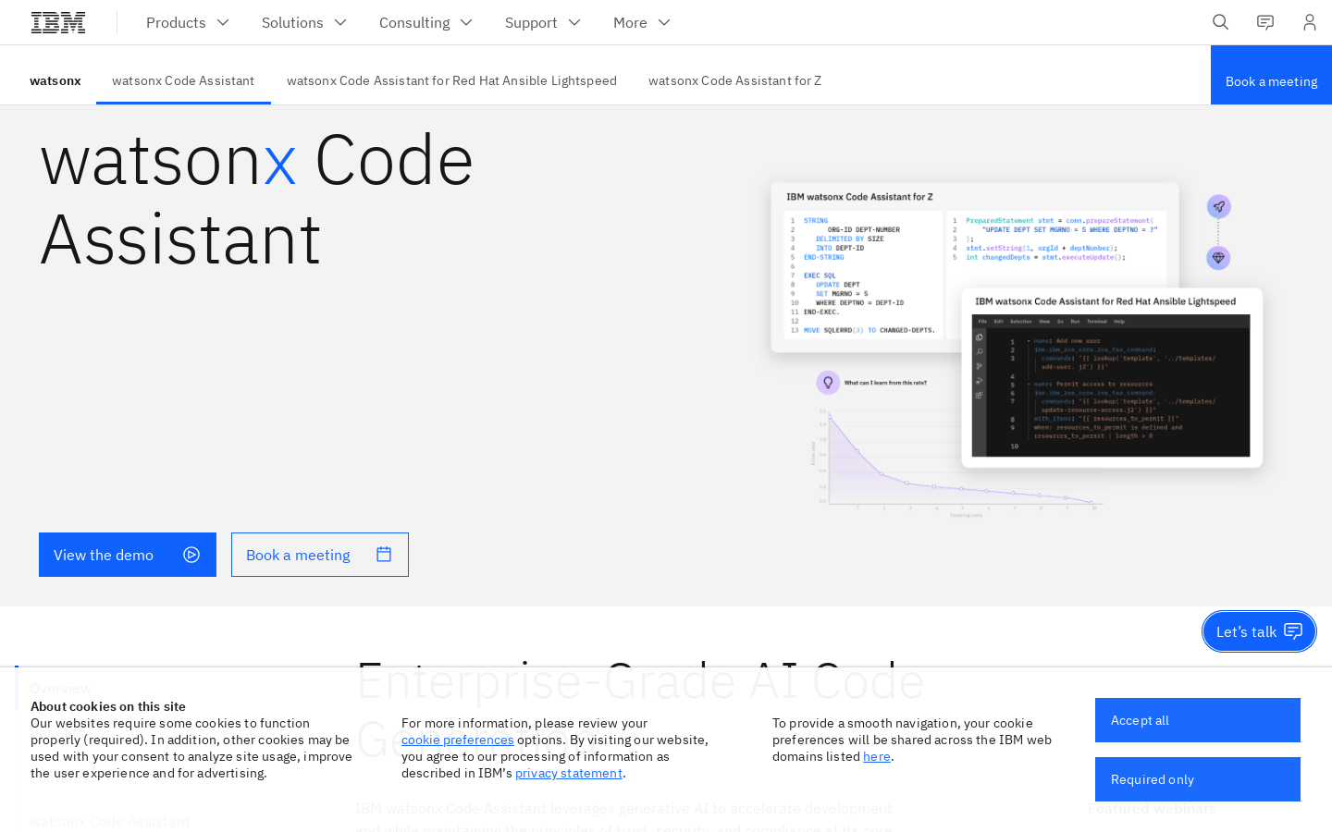Open the user account icon
Image resolution: width=1332 pixels, height=832 pixels.
1309,21
